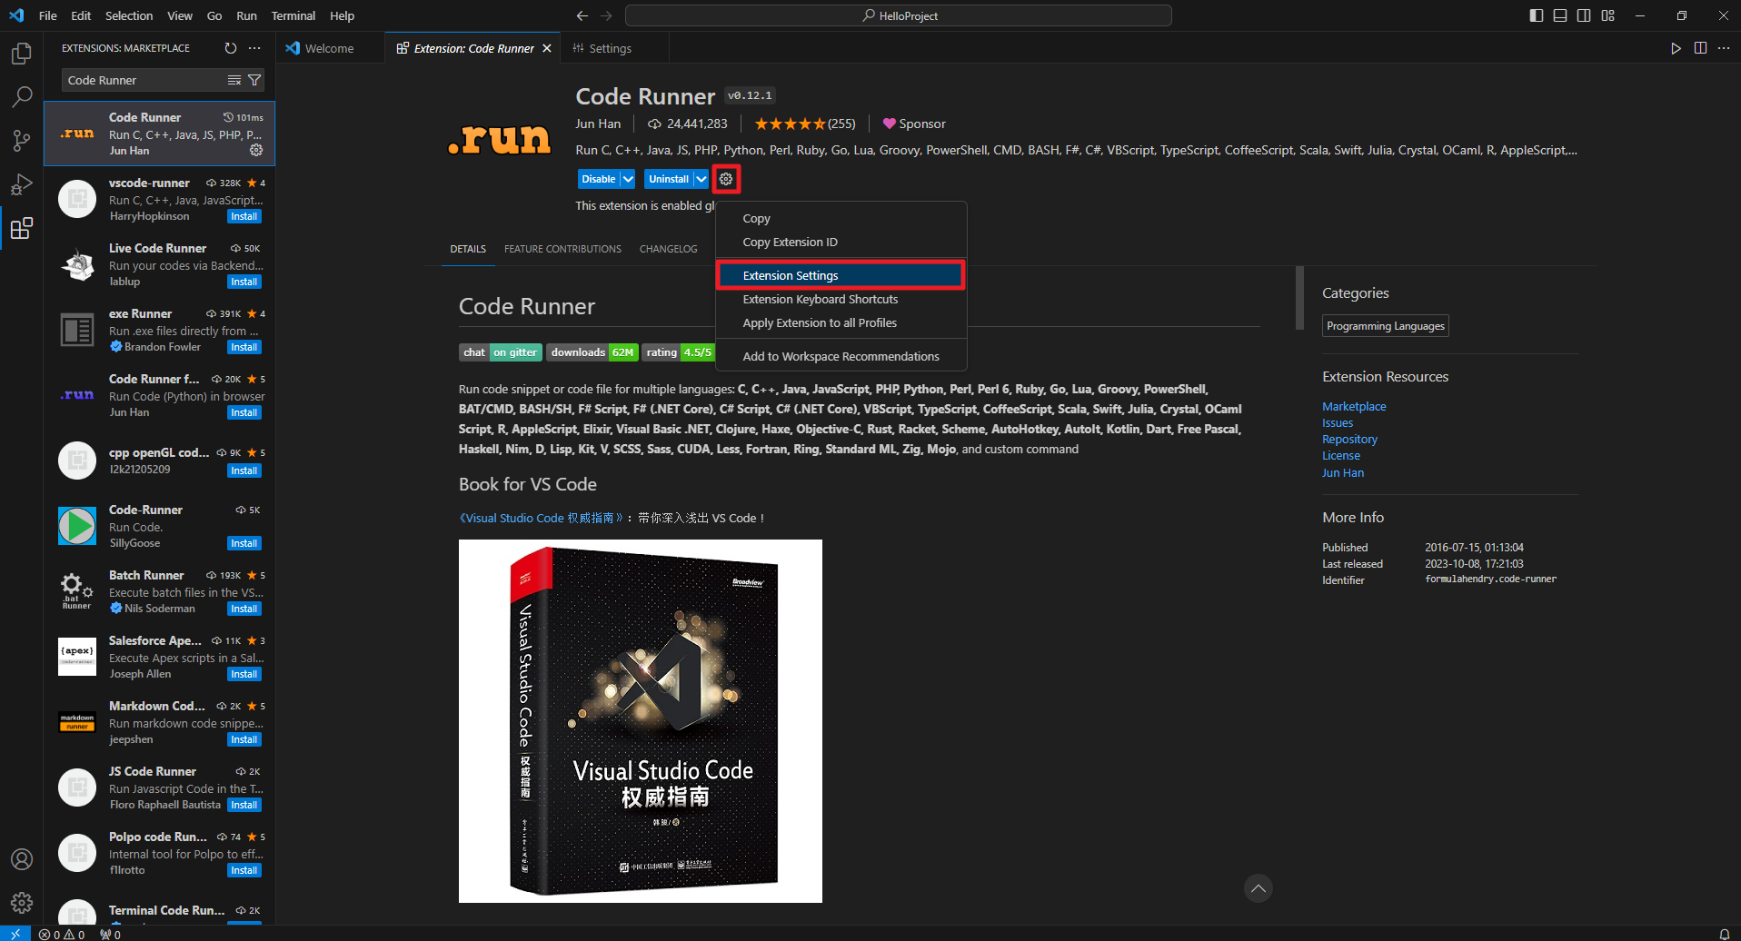The width and height of the screenshot is (1741, 941).
Task: Click the scroll-to-top chevron button
Action: (x=1258, y=888)
